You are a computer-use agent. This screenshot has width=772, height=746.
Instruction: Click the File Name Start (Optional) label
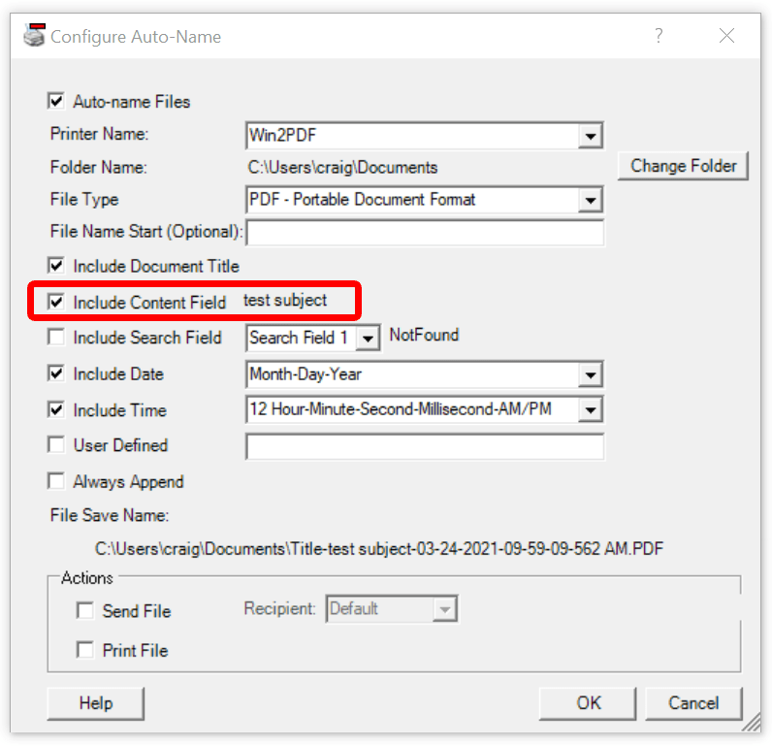146,232
